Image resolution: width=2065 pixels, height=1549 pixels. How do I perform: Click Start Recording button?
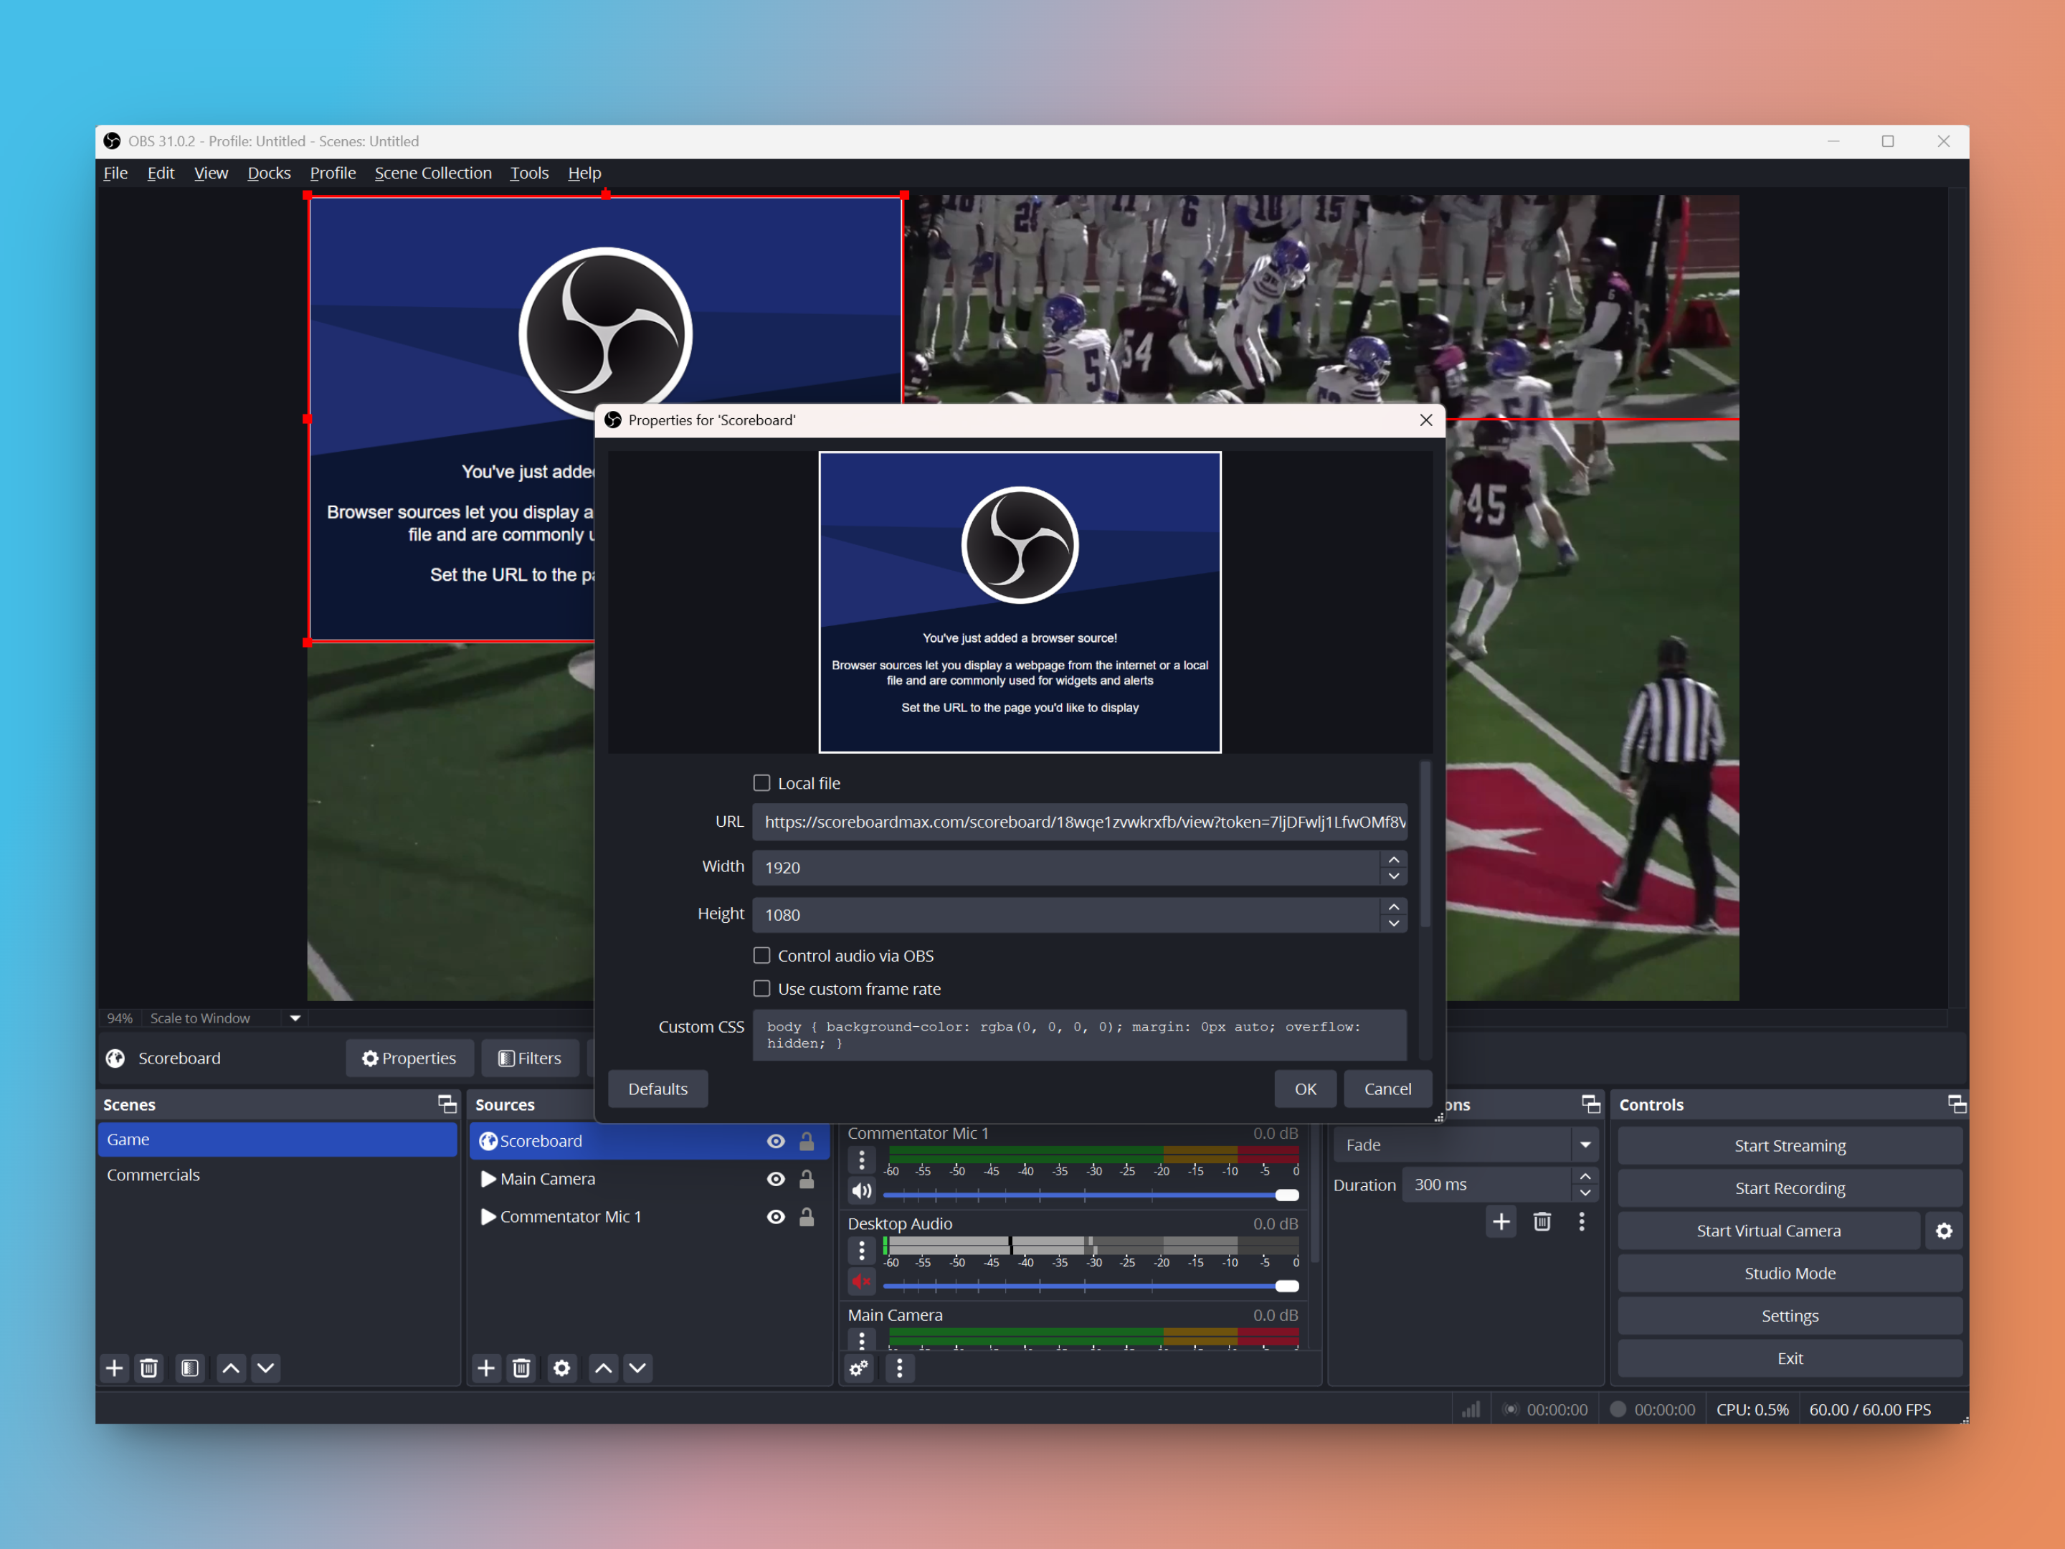pos(1790,1188)
